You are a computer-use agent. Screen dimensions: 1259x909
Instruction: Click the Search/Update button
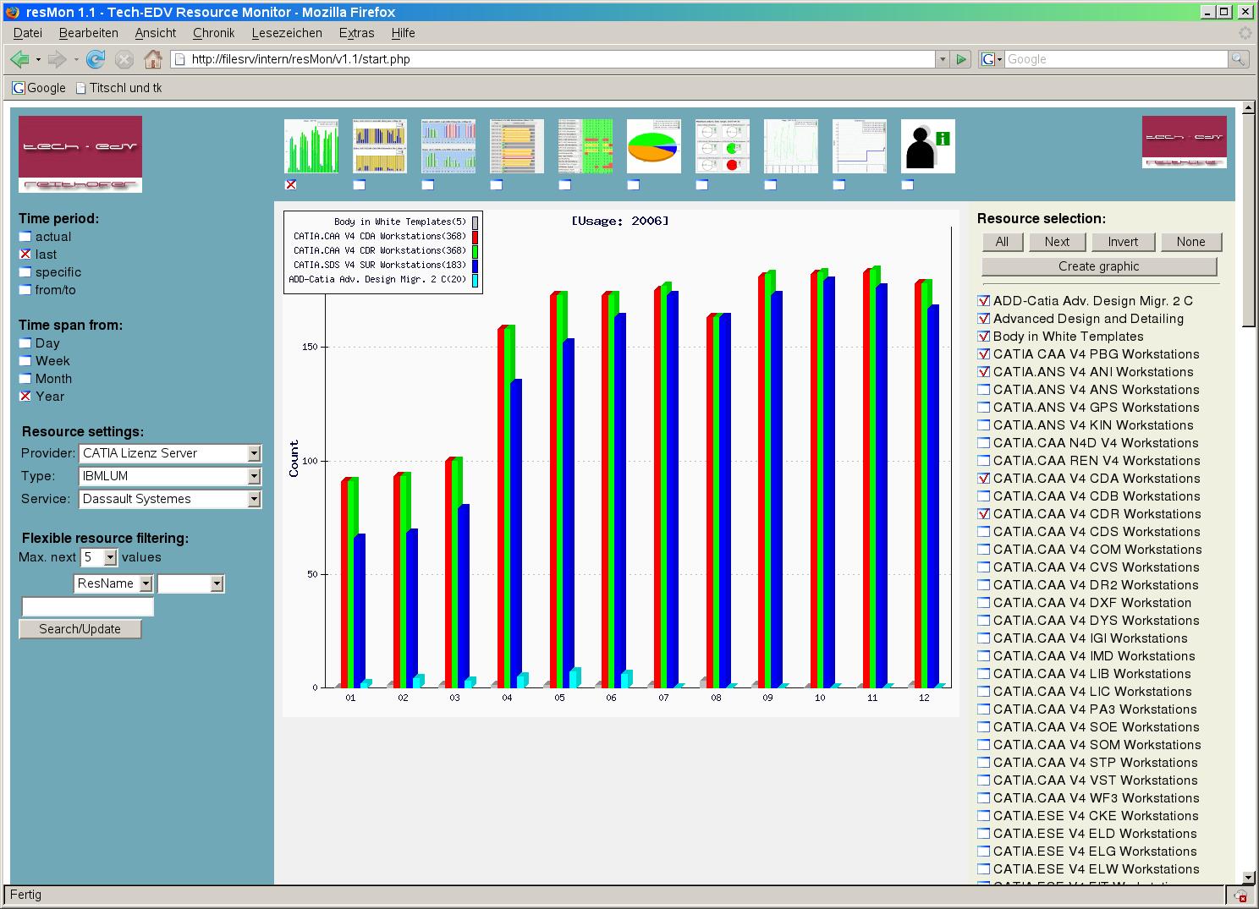click(80, 629)
